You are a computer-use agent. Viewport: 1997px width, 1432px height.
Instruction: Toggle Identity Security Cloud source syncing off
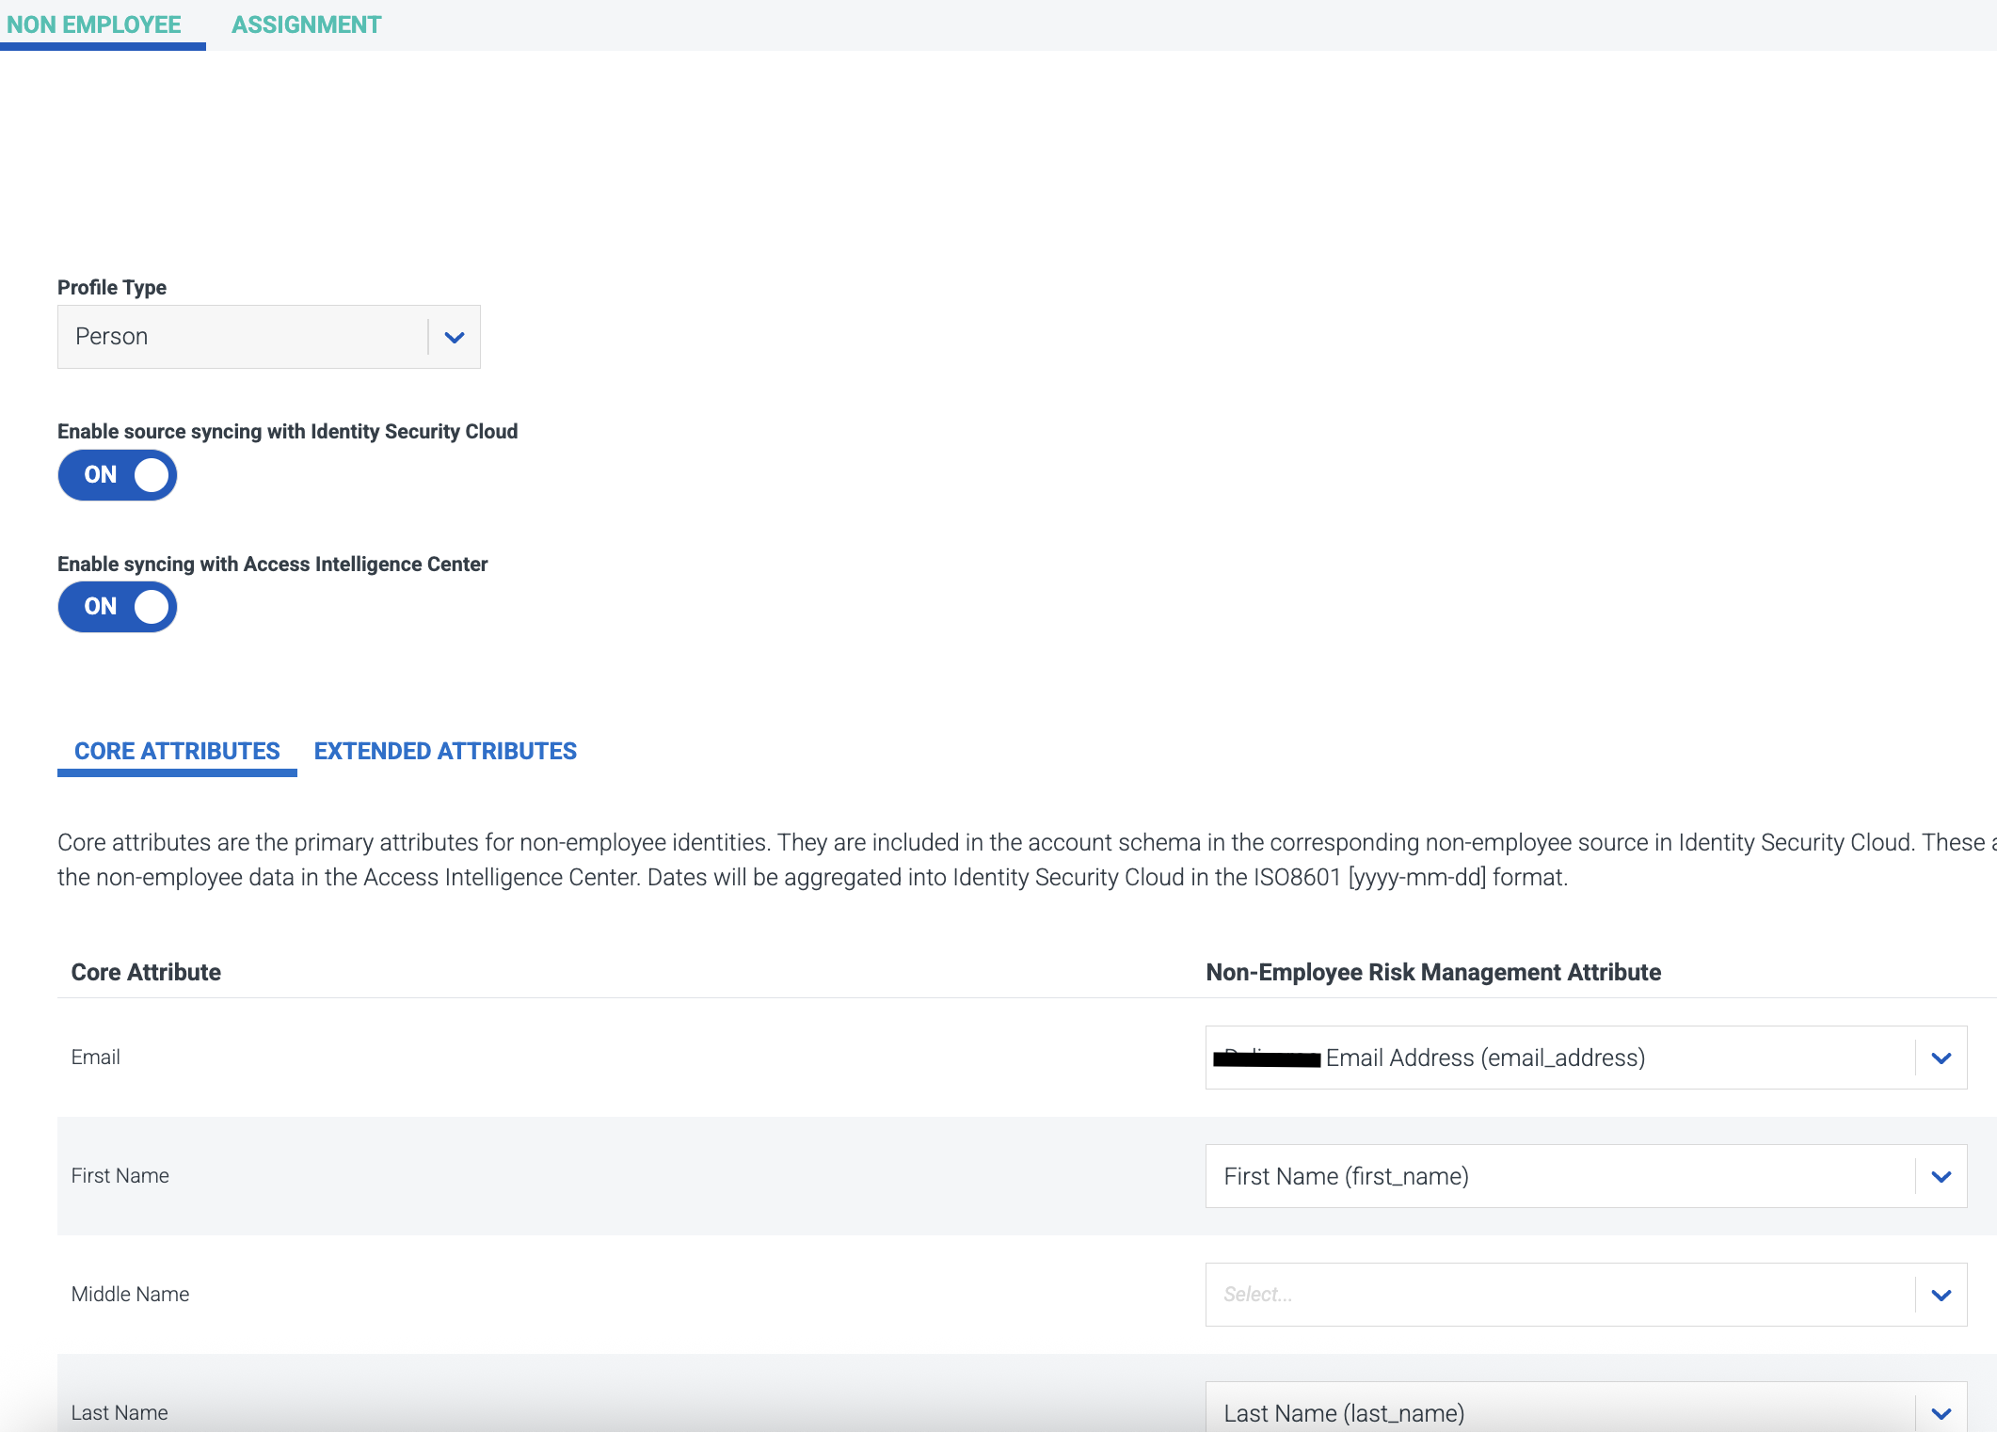(x=118, y=475)
